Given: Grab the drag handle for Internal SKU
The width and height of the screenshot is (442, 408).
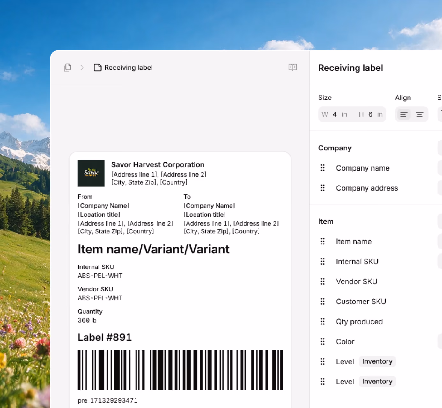Looking at the screenshot, I should coord(323,262).
